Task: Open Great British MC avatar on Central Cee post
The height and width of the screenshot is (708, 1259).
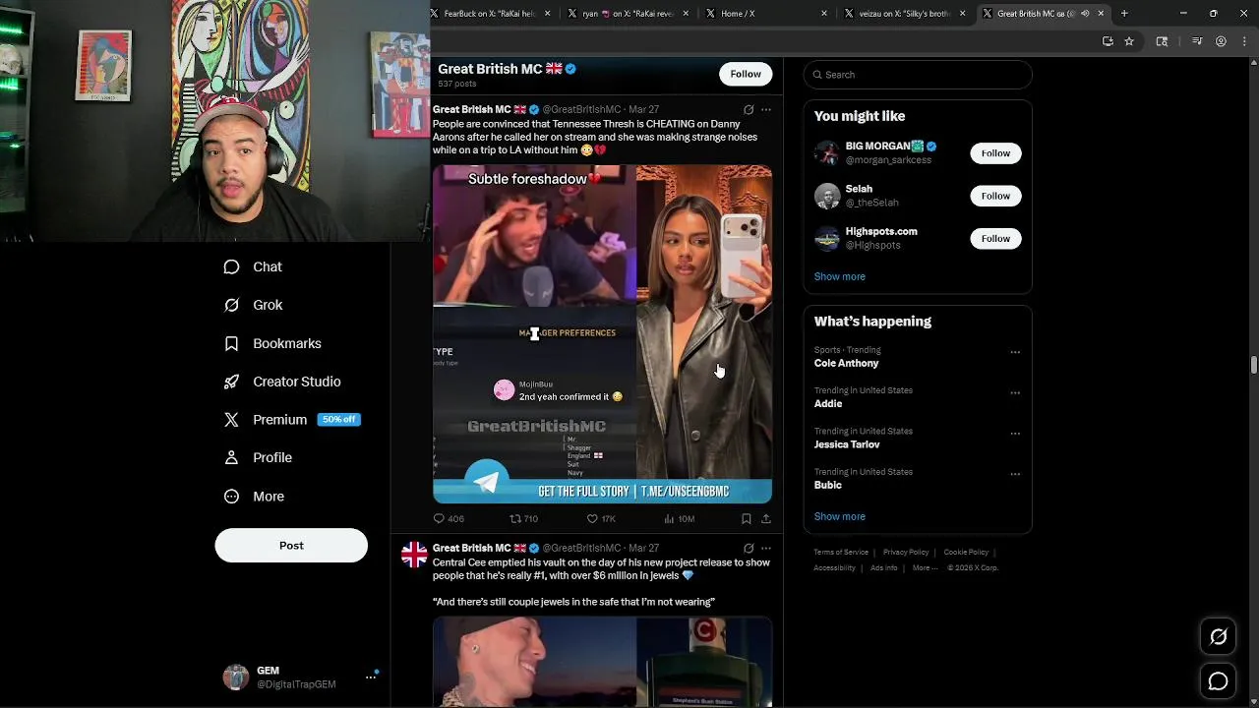Action: click(414, 555)
